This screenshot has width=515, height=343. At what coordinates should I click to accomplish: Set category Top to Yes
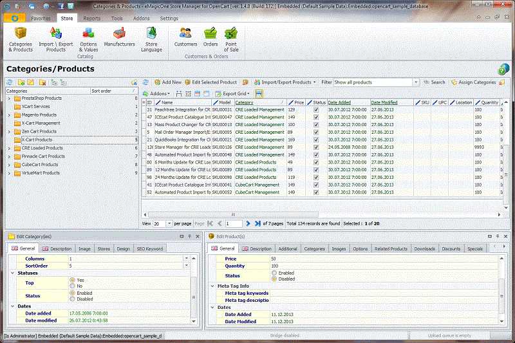pyautogui.click(x=72, y=280)
